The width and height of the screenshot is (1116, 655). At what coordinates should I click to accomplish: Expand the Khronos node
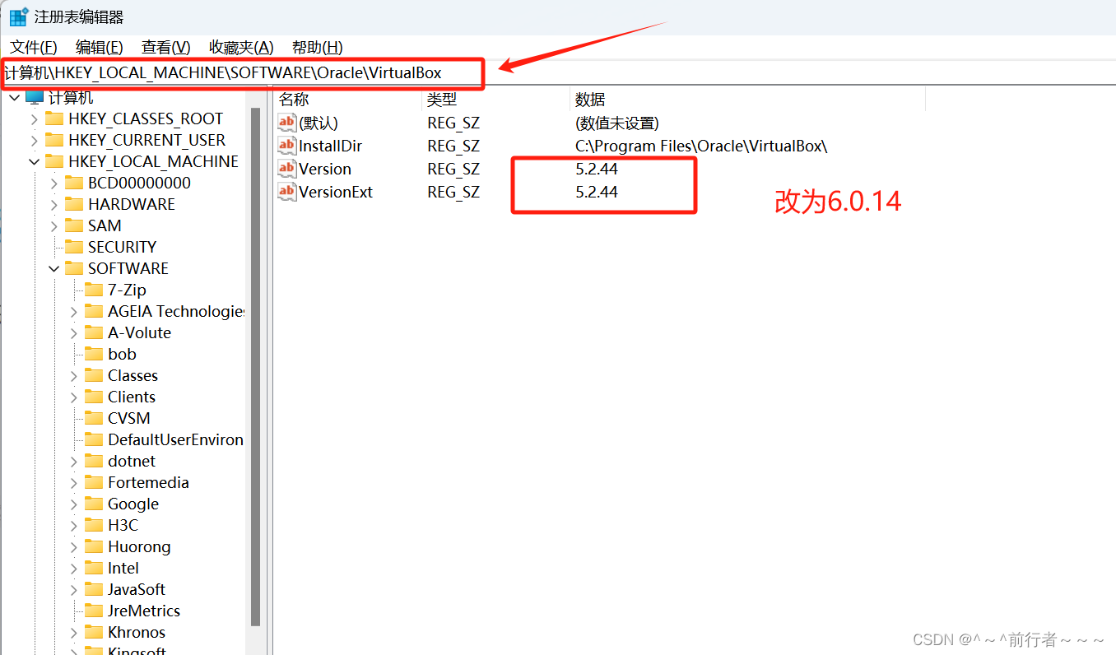point(73,632)
